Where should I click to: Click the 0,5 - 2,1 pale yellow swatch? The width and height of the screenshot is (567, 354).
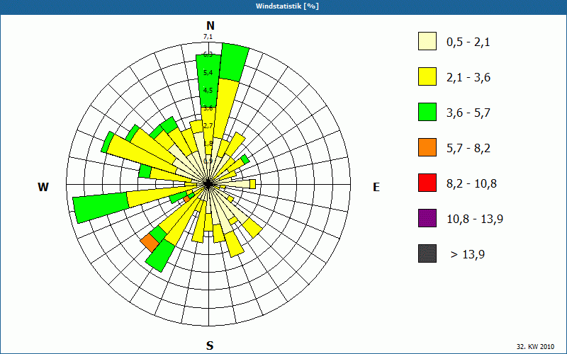pos(427,41)
